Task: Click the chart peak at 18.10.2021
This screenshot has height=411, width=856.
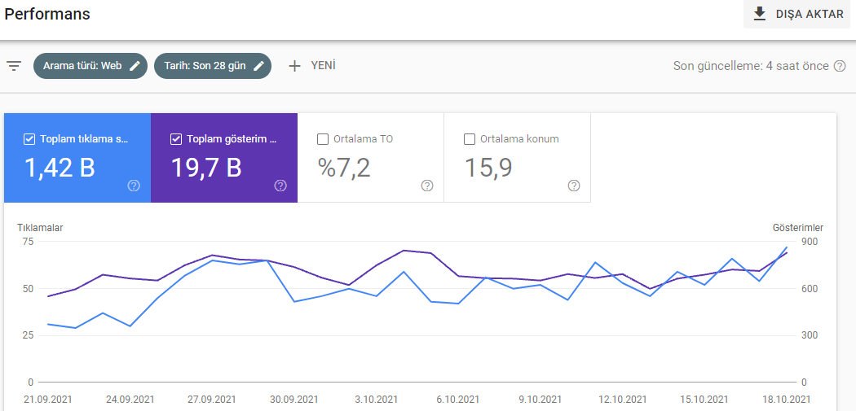Action: click(x=787, y=247)
